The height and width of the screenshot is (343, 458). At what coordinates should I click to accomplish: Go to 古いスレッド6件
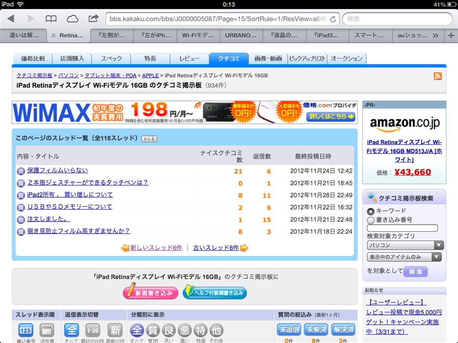pyautogui.click(x=216, y=248)
